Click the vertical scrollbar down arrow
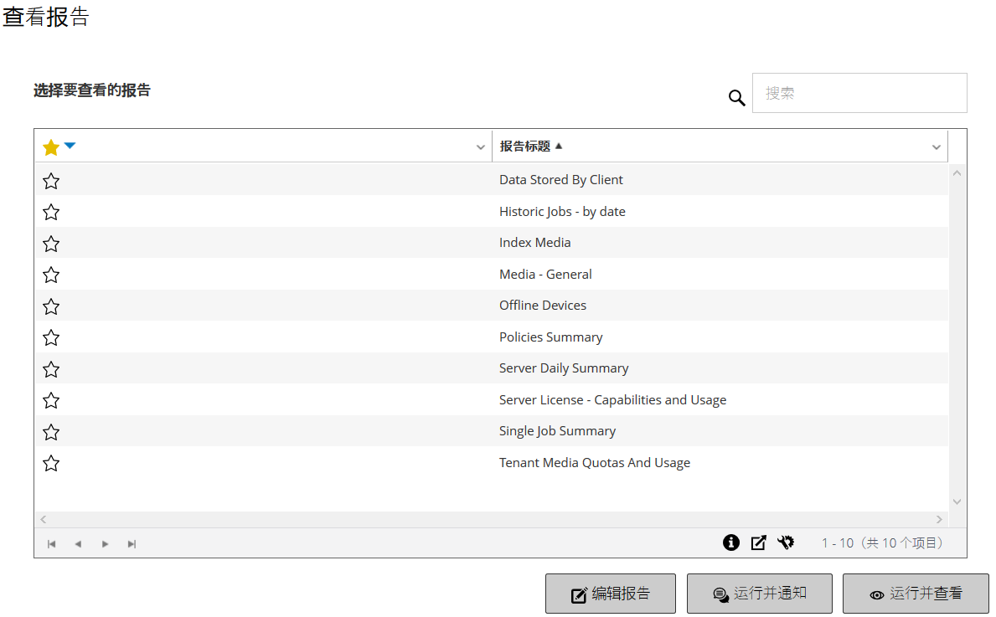This screenshot has width=996, height=617. pyautogui.click(x=957, y=501)
